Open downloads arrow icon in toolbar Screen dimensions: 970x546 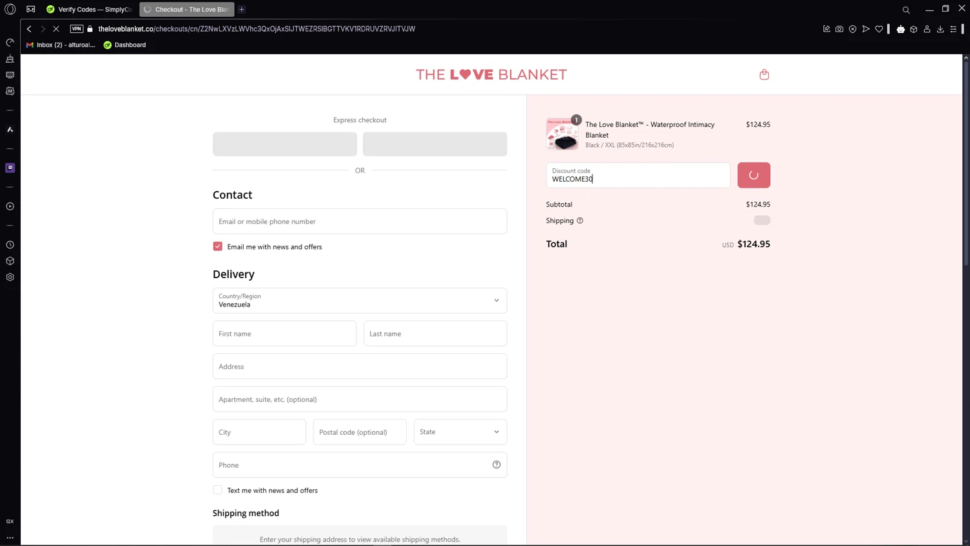pyautogui.click(x=940, y=28)
